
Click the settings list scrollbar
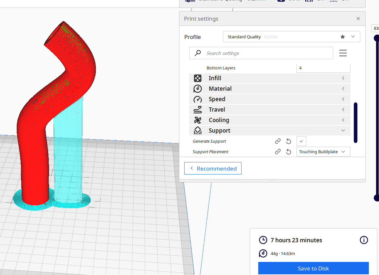coord(355,123)
